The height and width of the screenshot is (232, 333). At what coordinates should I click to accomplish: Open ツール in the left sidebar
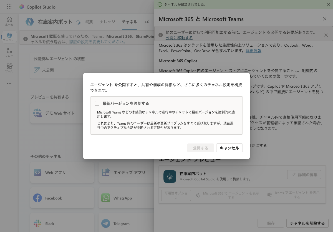[x=9, y=68]
